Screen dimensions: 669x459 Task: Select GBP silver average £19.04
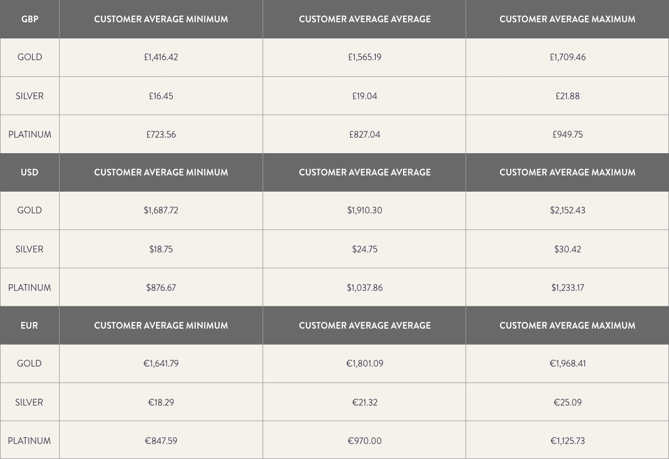click(365, 96)
